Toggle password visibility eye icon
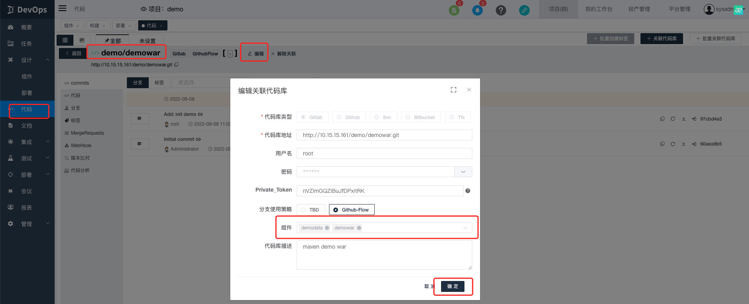 coord(463,172)
